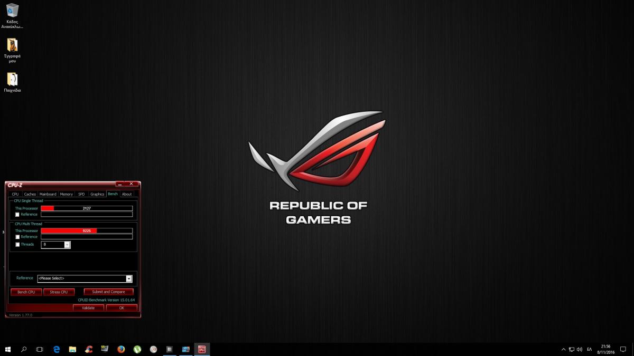Expand the Reference <Please Select> combo box
Screen dimensions: 634x356
pyautogui.click(x=85, y=278)
